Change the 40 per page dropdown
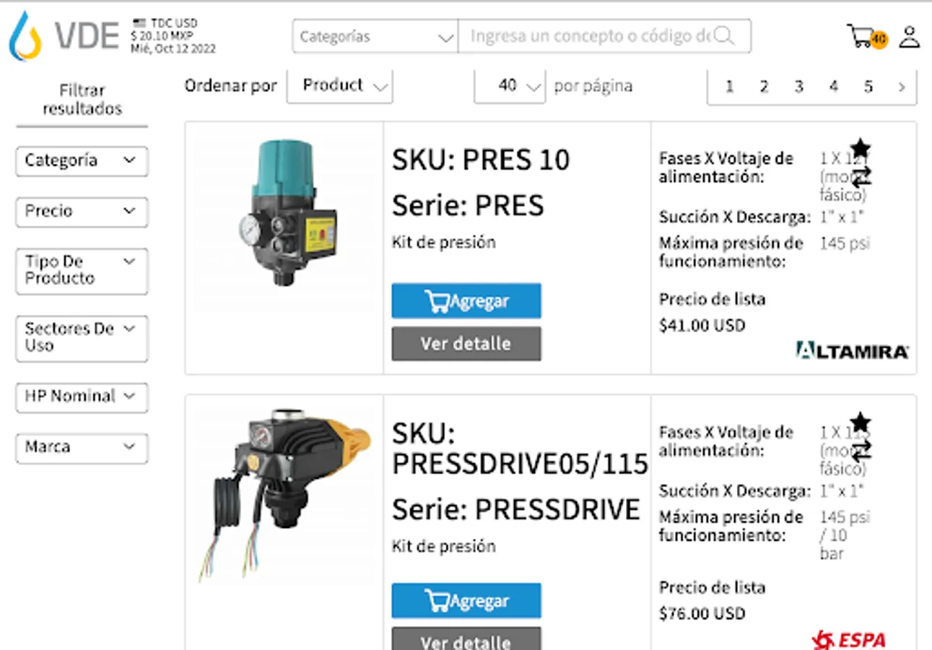Image resolution: width=932 pixels, height=650 pixels. coord(510,86)
